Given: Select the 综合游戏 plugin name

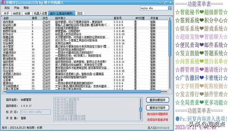Looking at the screenshot, I should [x=8, y=71].
